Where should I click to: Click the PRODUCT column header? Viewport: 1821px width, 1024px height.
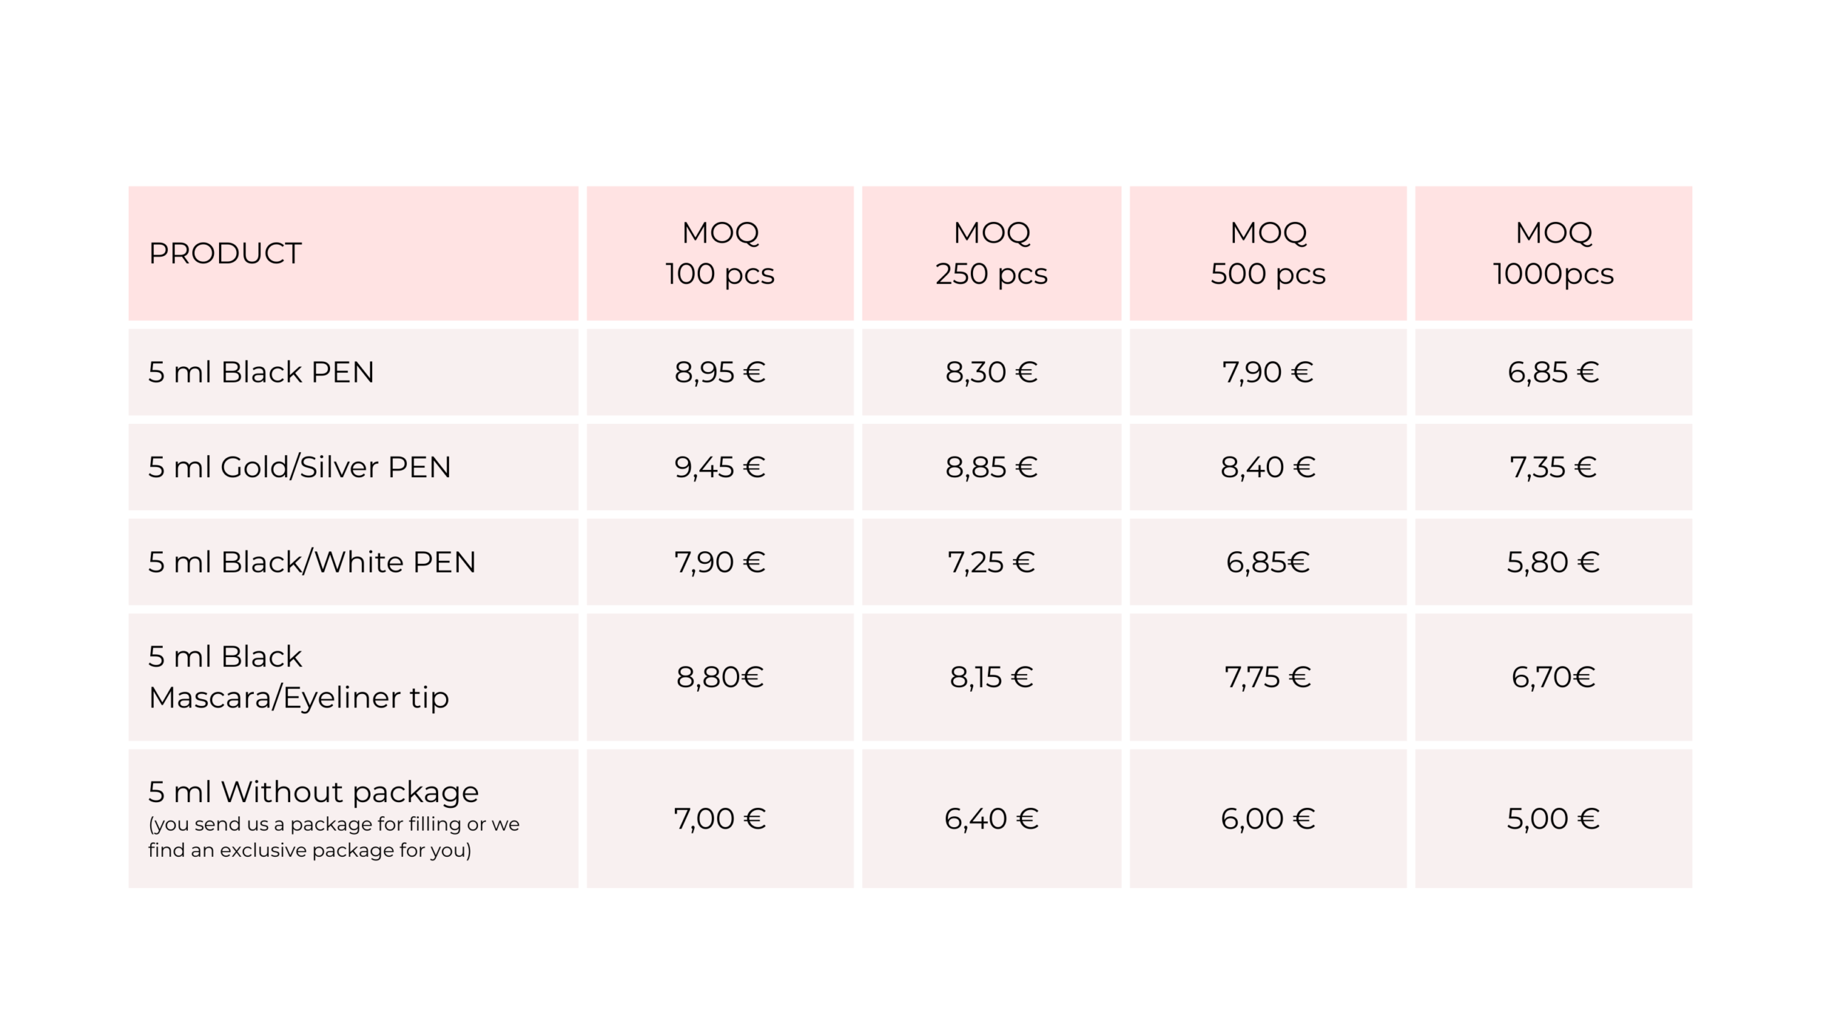pos(225,254)
